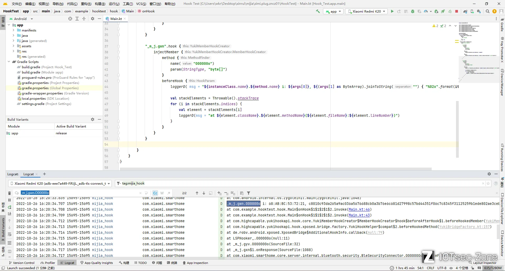This screenshot has width=505, height=271.
Task: Open the Profile app gauge icon
Action: 426,11
